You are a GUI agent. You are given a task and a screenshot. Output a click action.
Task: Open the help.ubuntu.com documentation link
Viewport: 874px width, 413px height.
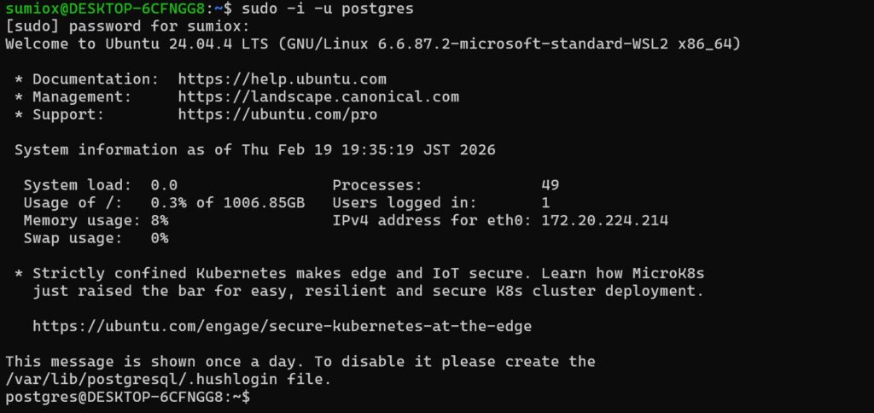(x=282, y=79)
